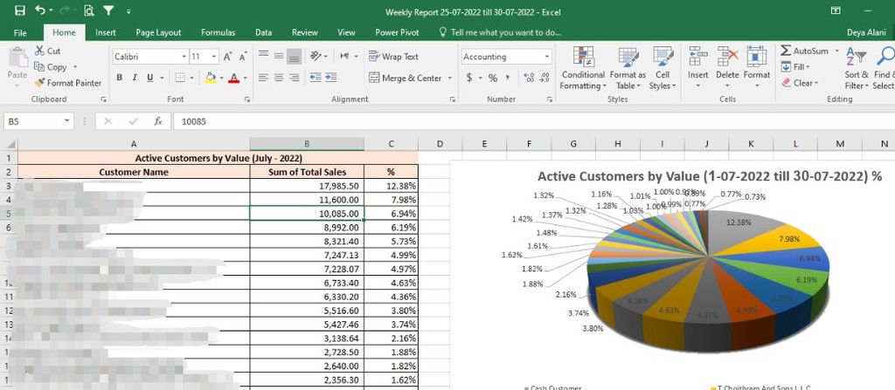Open the Name Box dropdown arrow
Viewport: 895px width, 390px height.
pyautogui.click(x=67, y=121)
